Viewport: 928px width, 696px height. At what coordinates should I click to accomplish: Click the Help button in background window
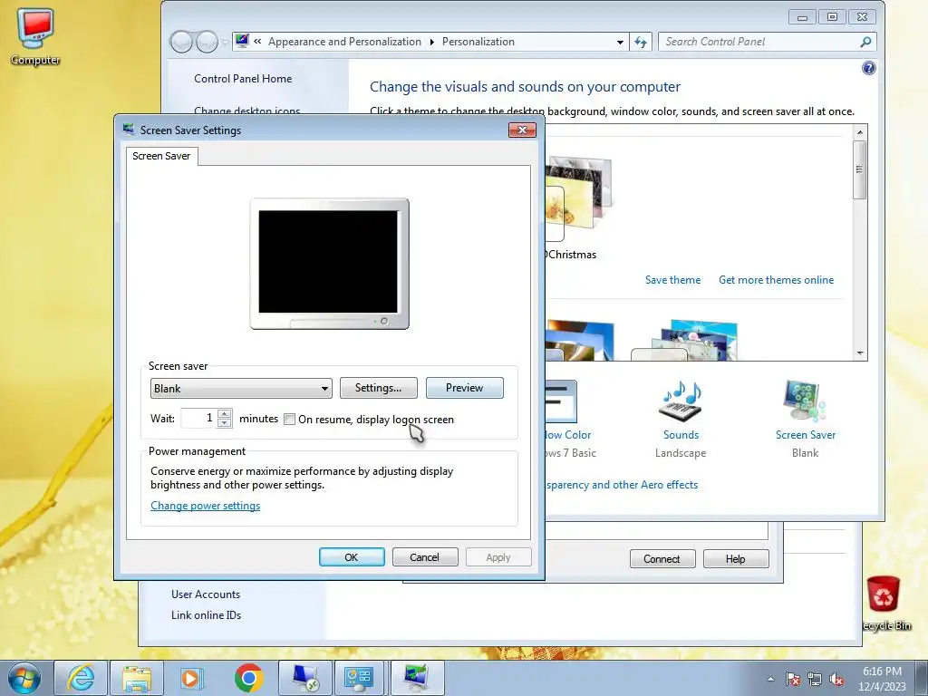point(736,558)
